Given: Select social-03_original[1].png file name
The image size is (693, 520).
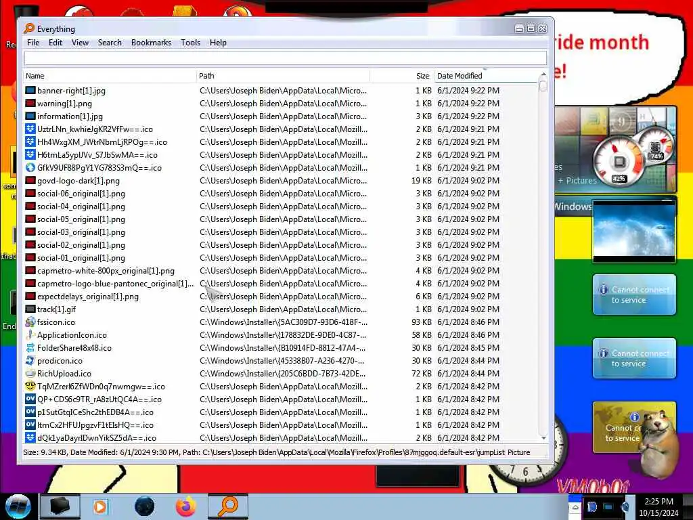Looking at the screenshot, I should coord(81,232).
